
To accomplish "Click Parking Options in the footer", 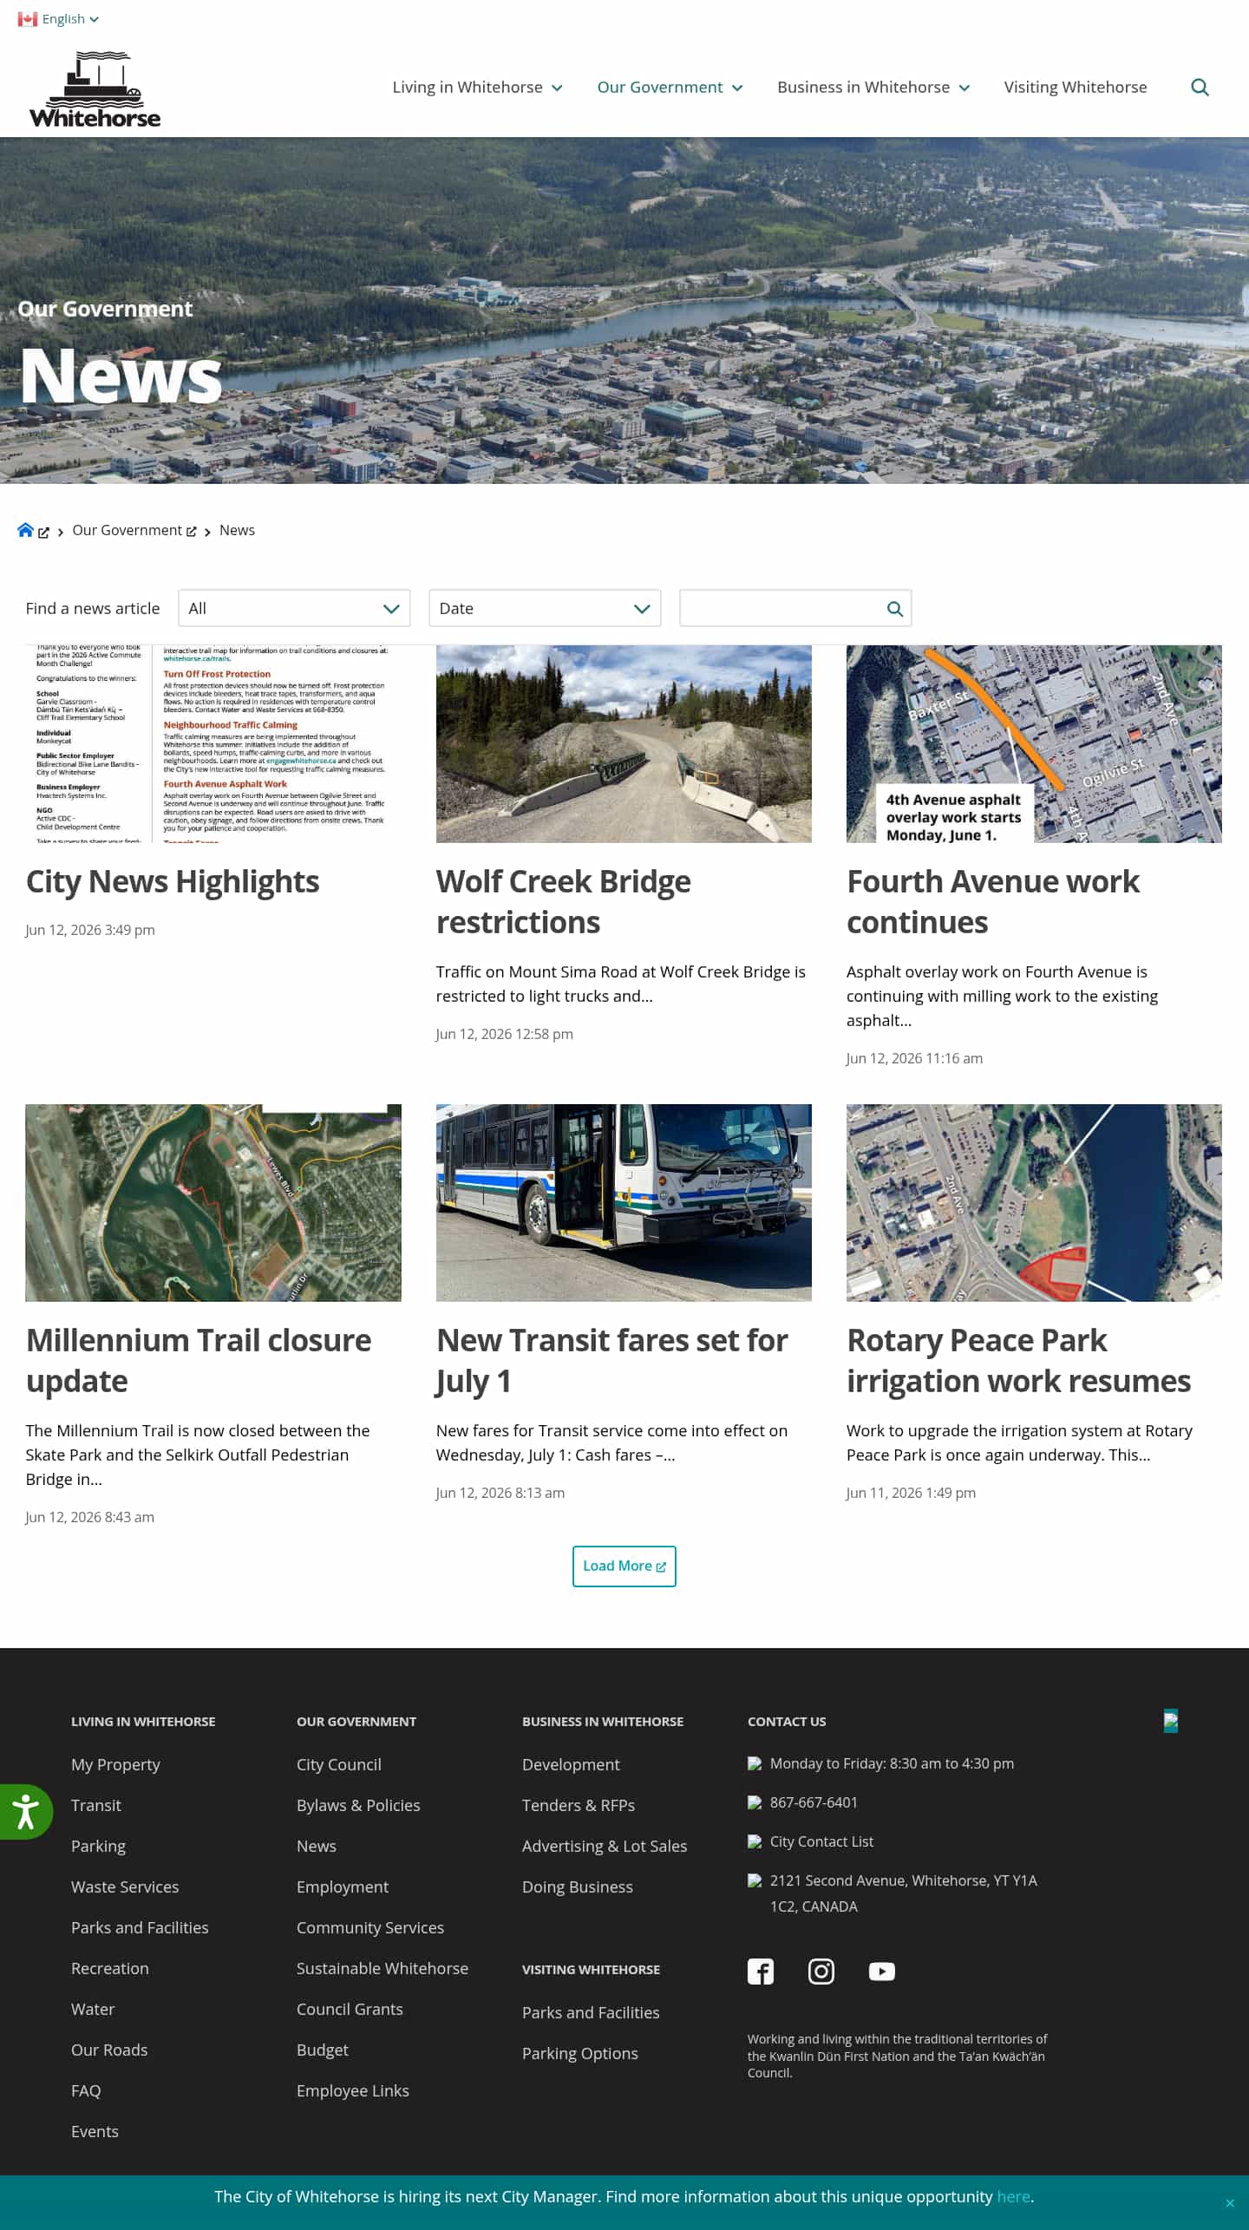I will (x=580, y=2053).
